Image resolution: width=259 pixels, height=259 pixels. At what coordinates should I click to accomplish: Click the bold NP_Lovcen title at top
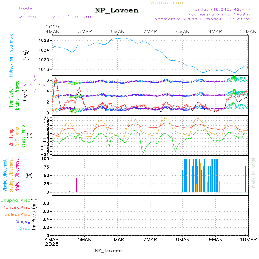click(x=117, y=11)
